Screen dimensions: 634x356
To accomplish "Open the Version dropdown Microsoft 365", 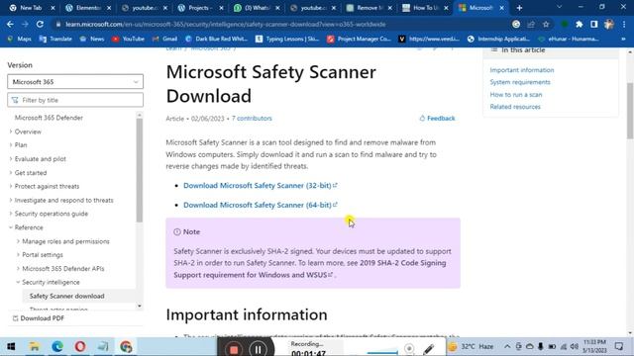I will point(75,81).
